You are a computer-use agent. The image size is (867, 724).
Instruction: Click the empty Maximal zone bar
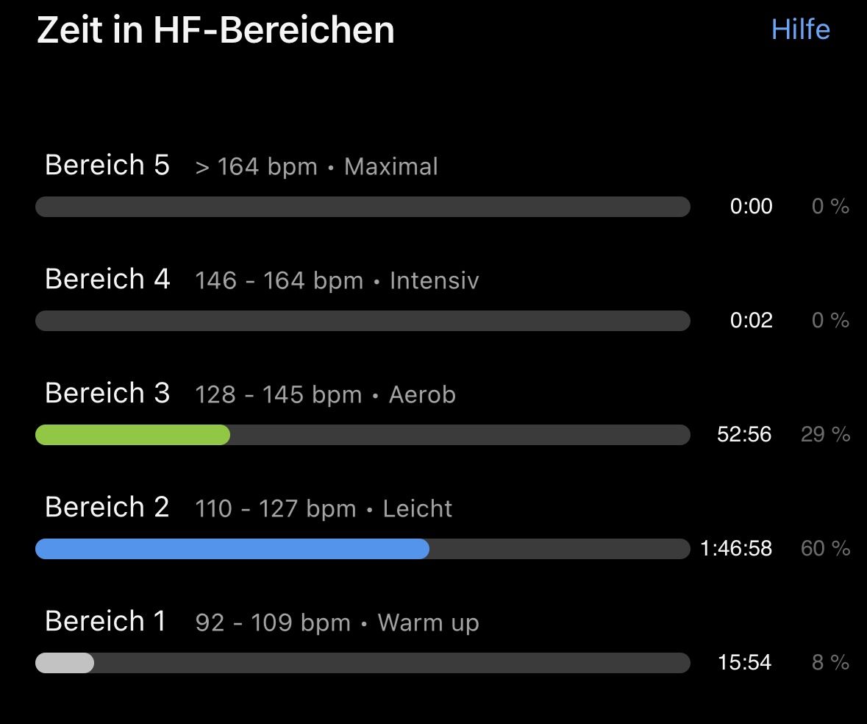[x=363, y=207]
